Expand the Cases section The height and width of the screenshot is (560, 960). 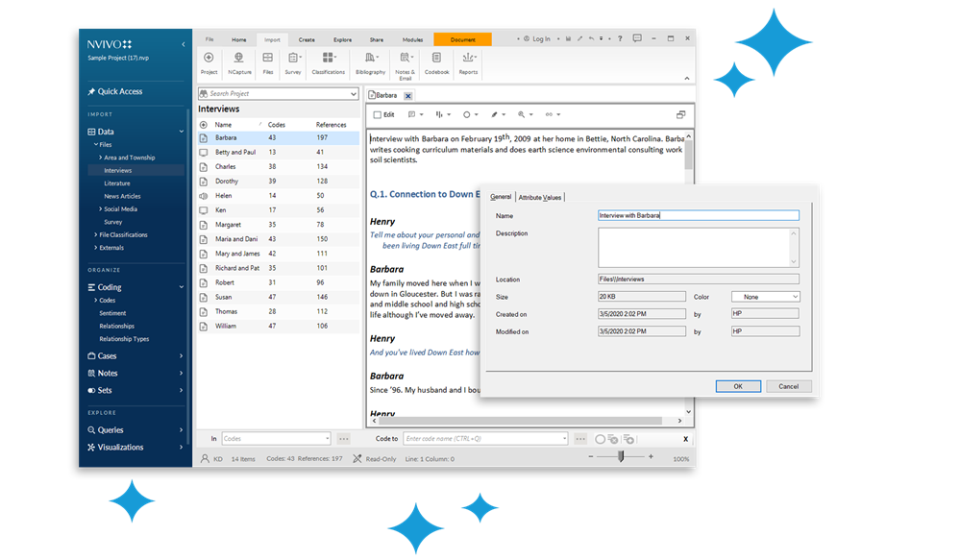[x=182, y=355]
